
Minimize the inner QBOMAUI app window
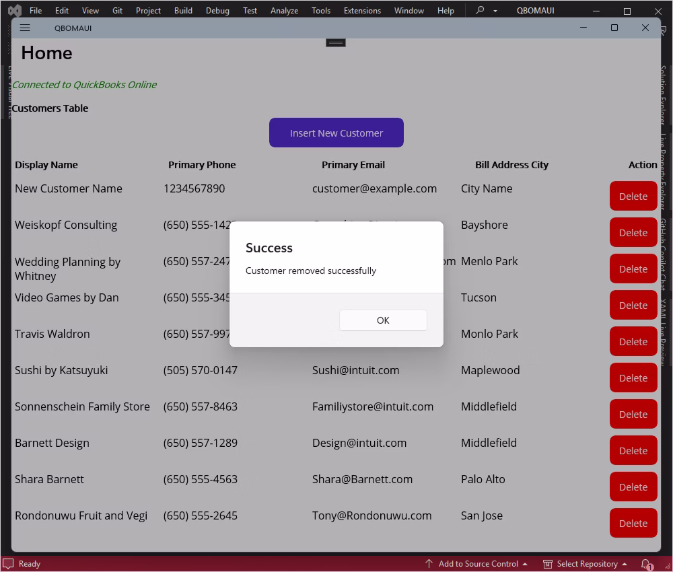click(583, 28)
